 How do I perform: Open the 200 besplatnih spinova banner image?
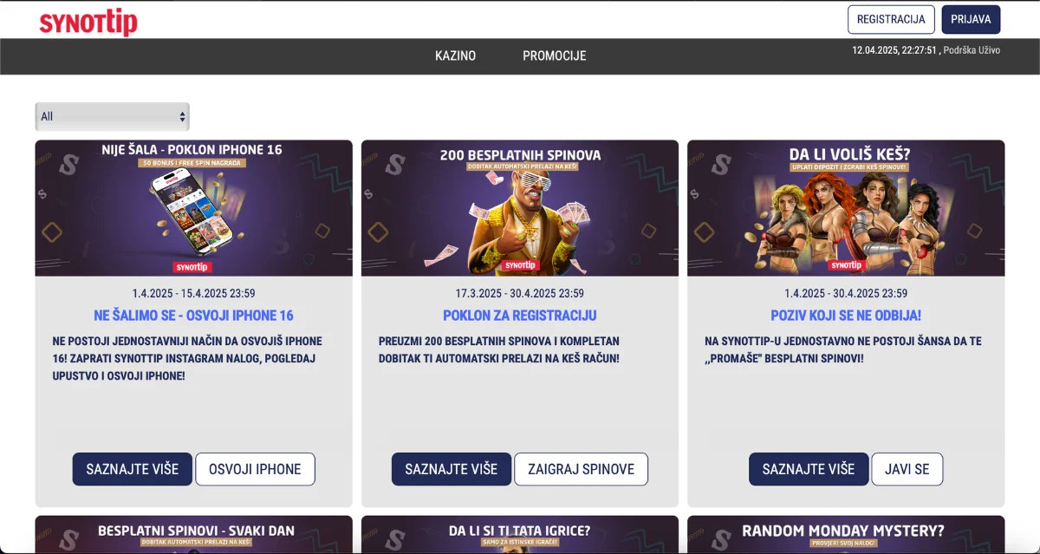(520, 208)
